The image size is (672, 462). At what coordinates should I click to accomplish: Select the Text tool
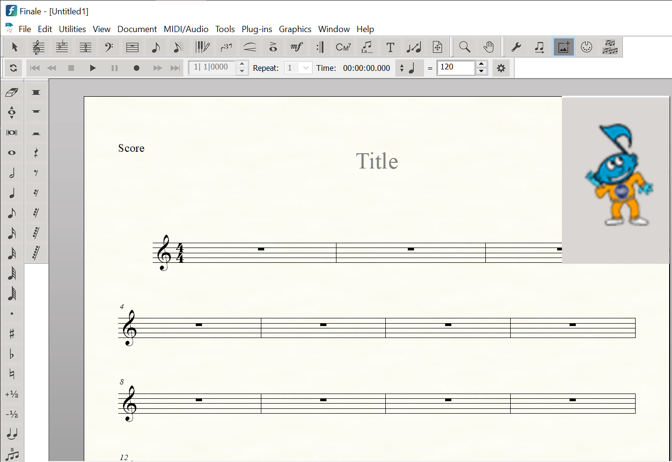pos(390,47)
